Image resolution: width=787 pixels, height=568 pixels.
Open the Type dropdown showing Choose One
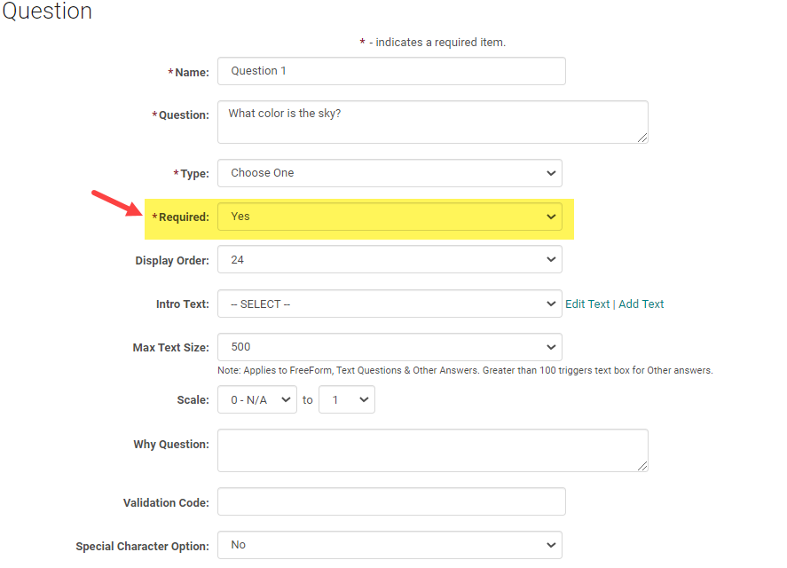coord(390,173)
